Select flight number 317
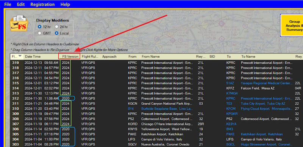The width and height of the screenshot is (303, 147). click(16, 73)
